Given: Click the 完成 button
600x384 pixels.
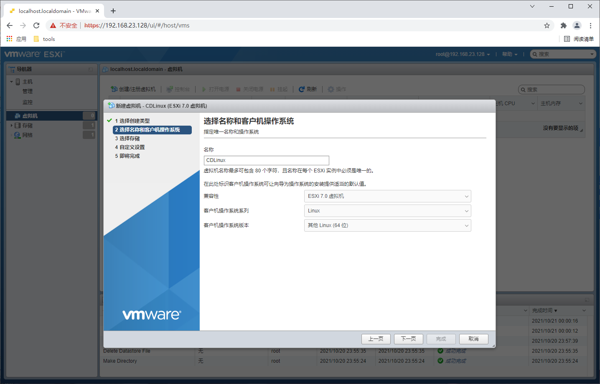Looking at the screenshot, I should 441,339.
